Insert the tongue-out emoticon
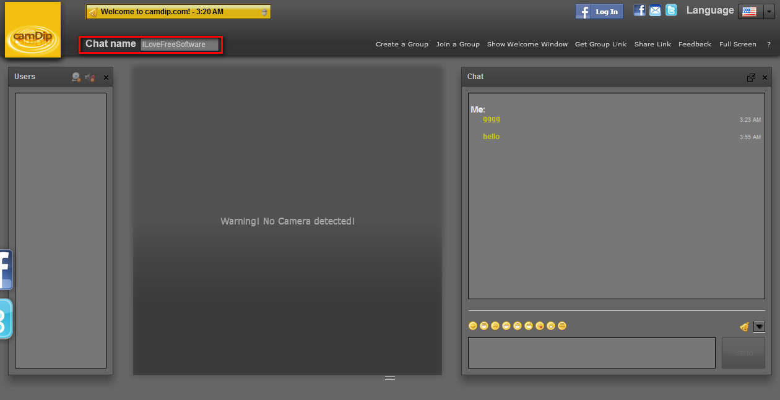780x400 pixels. 540,326
